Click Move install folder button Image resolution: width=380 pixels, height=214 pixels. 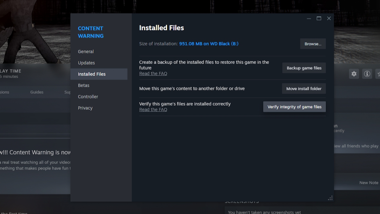click(304, 89)
